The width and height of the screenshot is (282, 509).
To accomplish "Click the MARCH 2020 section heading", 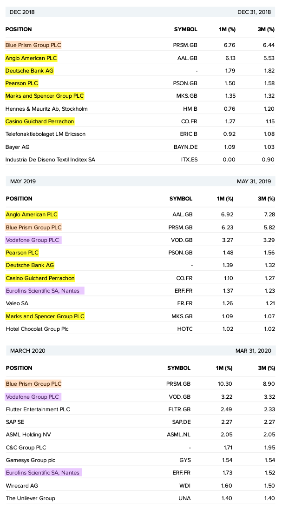I will click(x=28, y=351).
